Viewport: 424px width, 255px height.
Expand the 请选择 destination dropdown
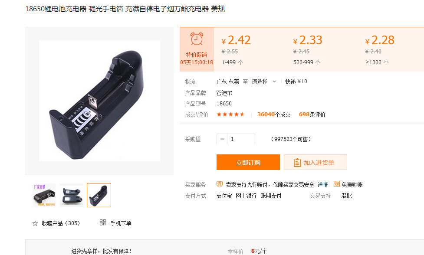pyautogui.click(x=264, y=82)
